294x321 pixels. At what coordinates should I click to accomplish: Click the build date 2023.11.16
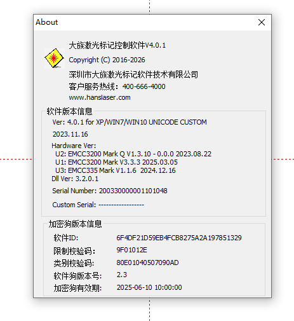pyautogui.click(x=70, y=134)
